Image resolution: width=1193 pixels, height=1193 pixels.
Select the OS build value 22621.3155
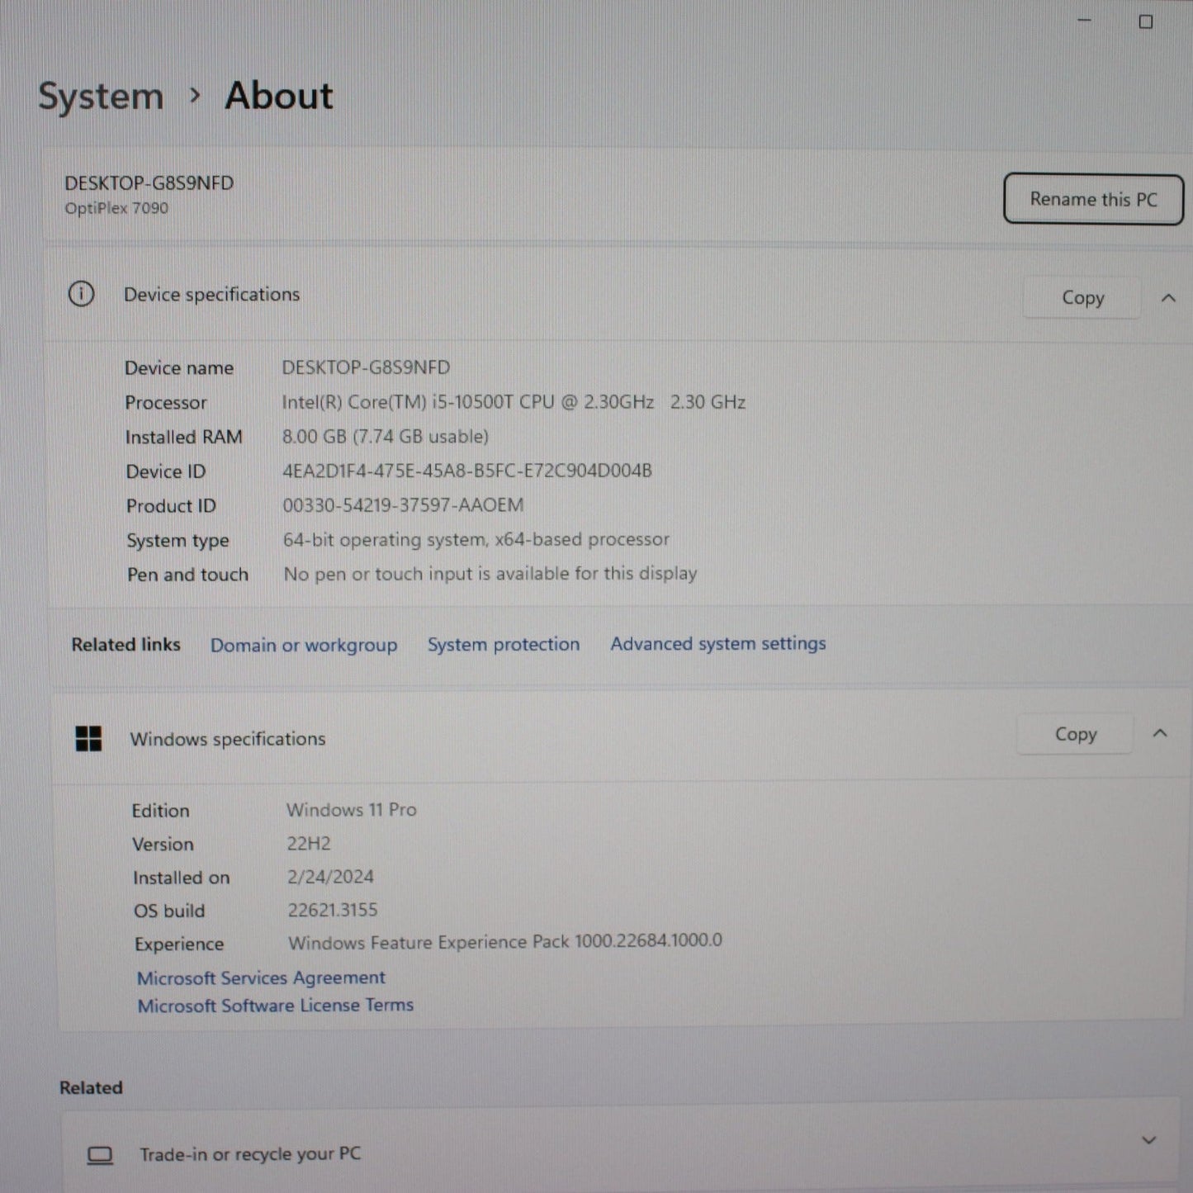[x=333, y=910]
